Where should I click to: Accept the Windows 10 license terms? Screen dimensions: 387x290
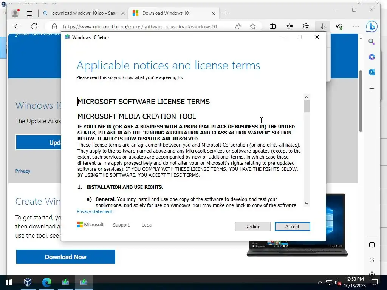pos(292,227)
